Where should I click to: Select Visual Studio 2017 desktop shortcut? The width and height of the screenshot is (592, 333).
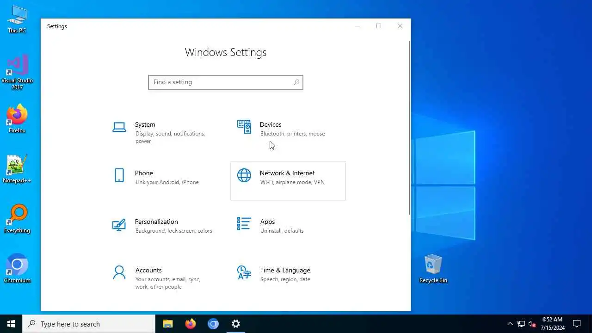coord(17,72)
